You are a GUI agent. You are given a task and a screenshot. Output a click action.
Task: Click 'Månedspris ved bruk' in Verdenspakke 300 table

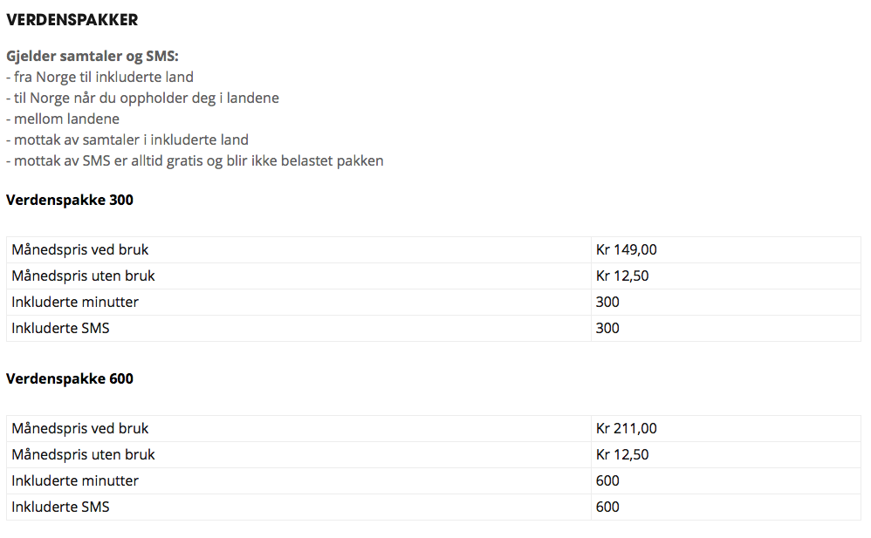(x=80, y=250)
